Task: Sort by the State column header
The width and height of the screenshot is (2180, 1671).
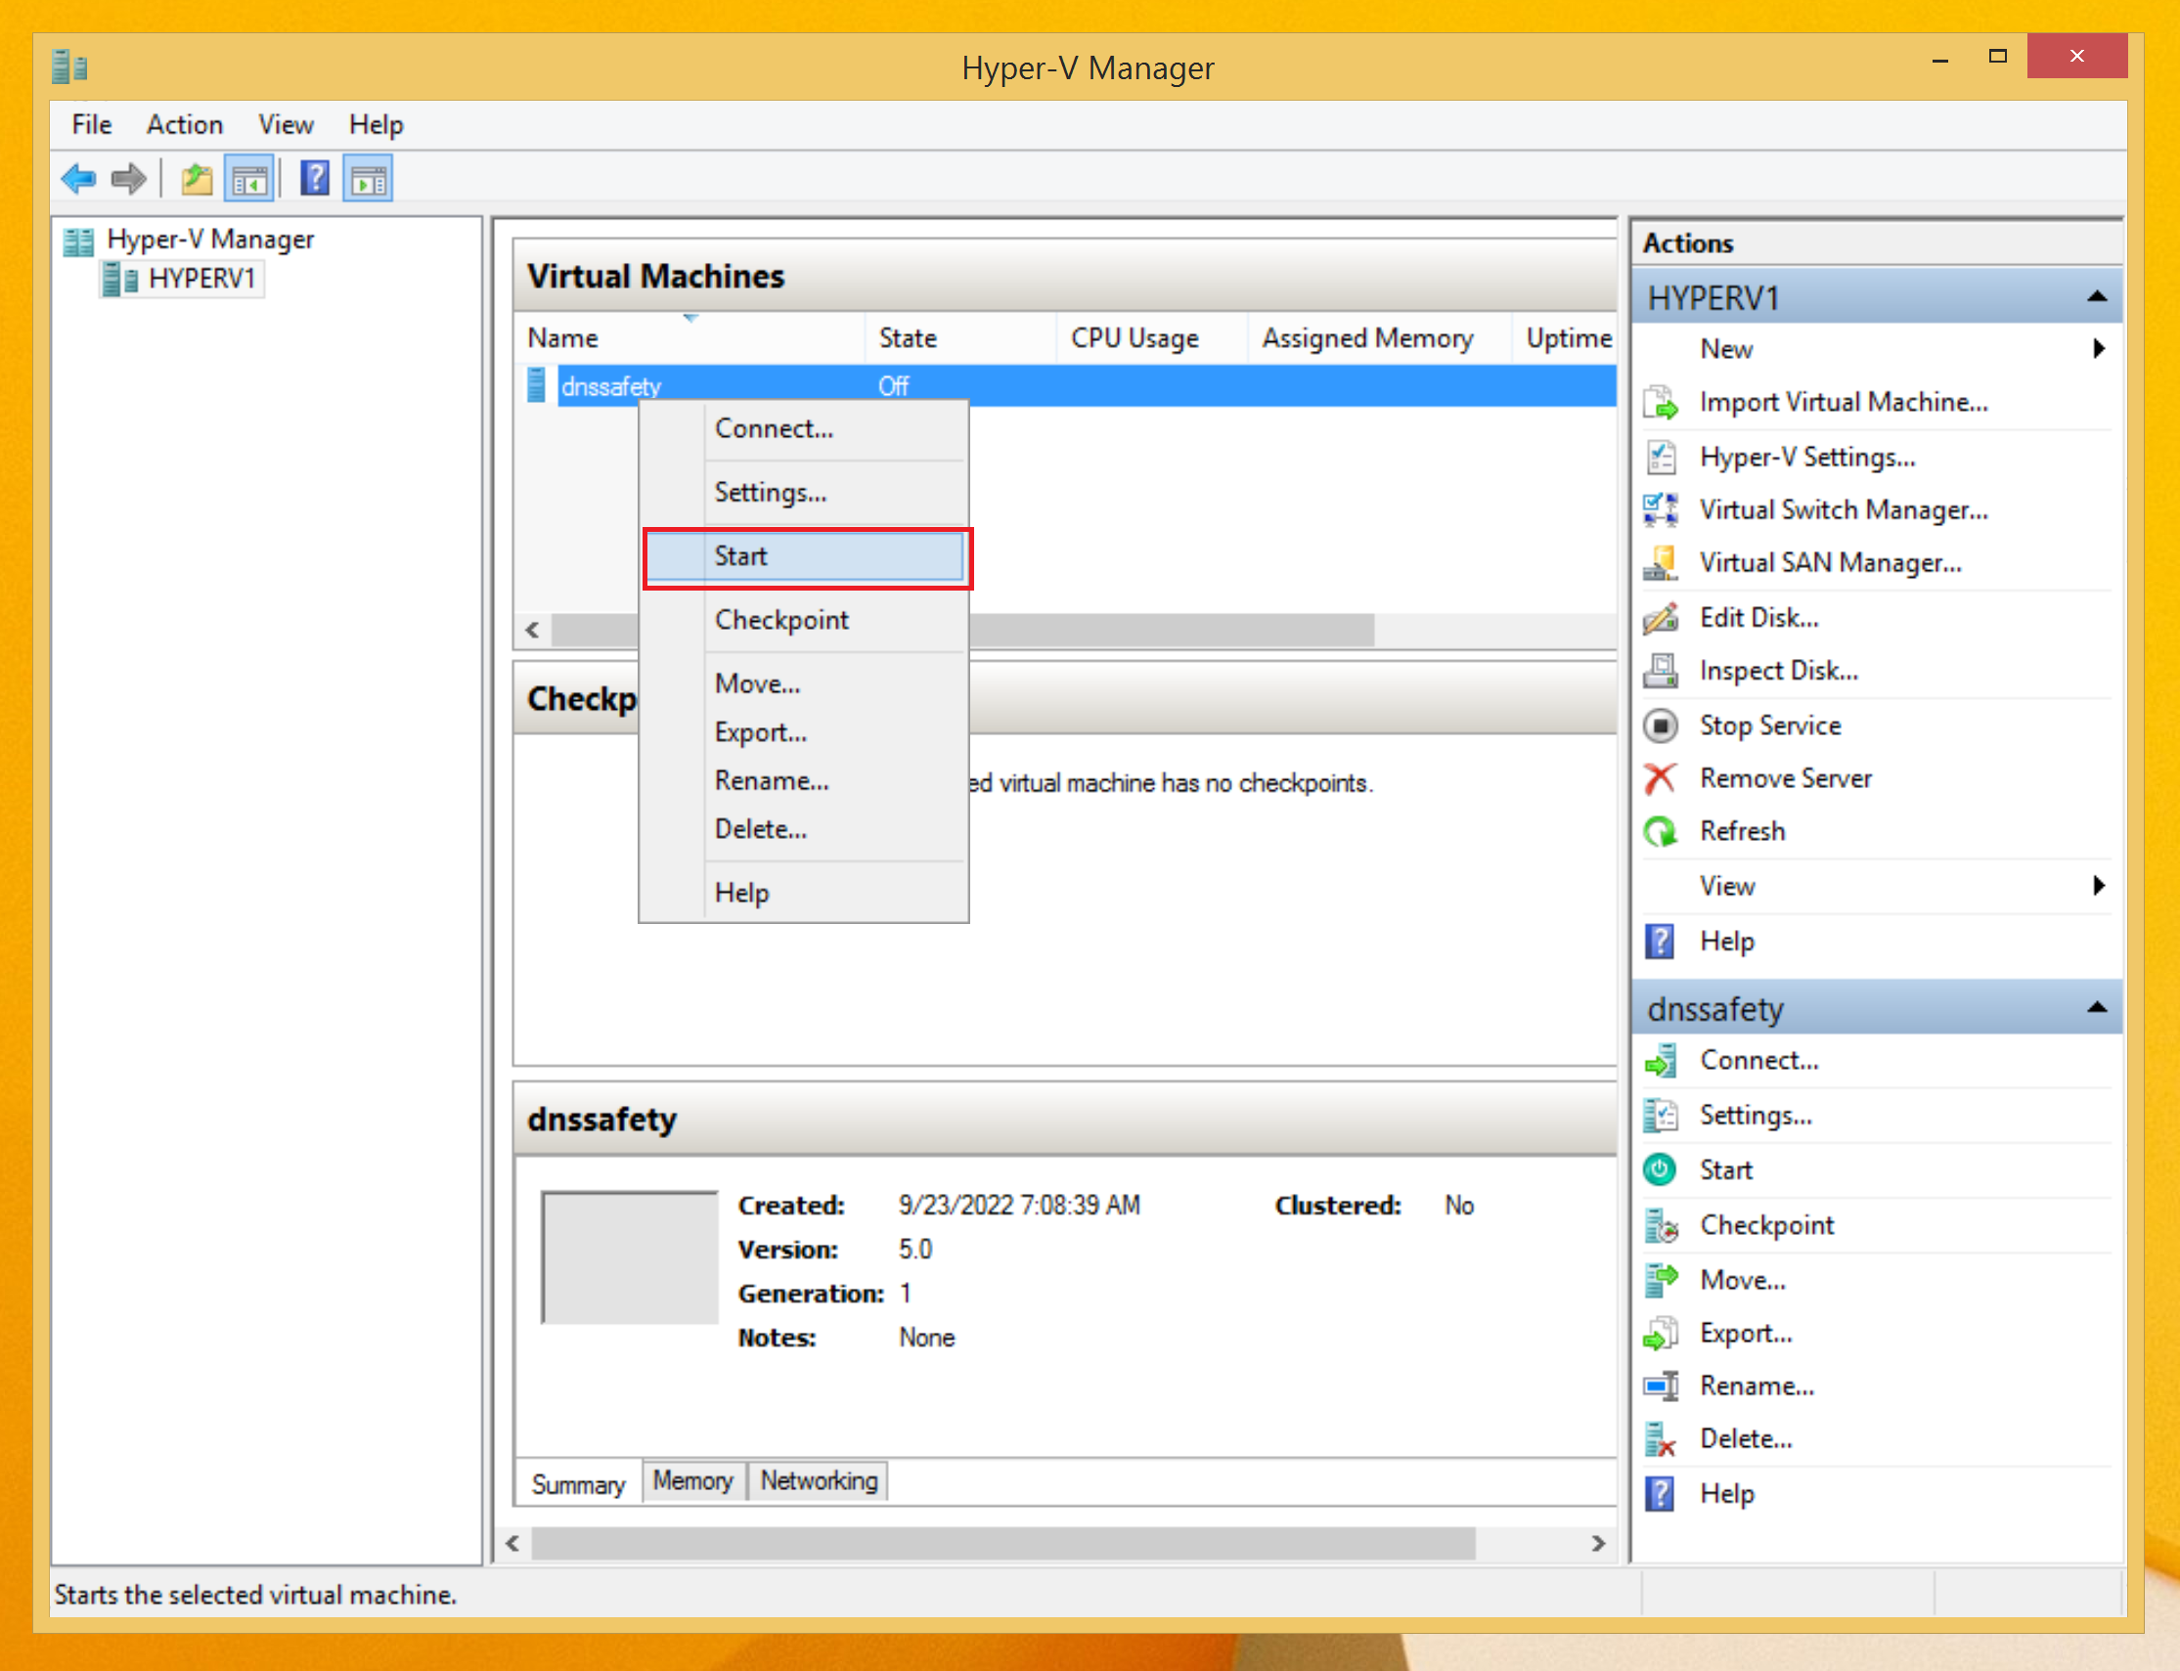Action: 960,338
